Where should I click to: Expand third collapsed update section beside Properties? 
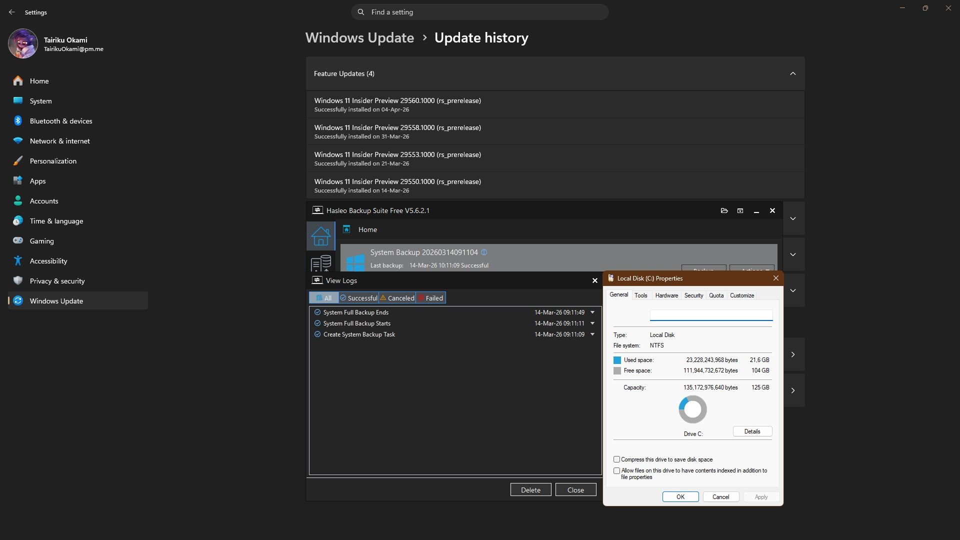click(793, 290)
